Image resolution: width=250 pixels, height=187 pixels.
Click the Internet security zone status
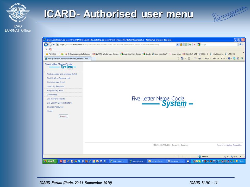(203, 157)
